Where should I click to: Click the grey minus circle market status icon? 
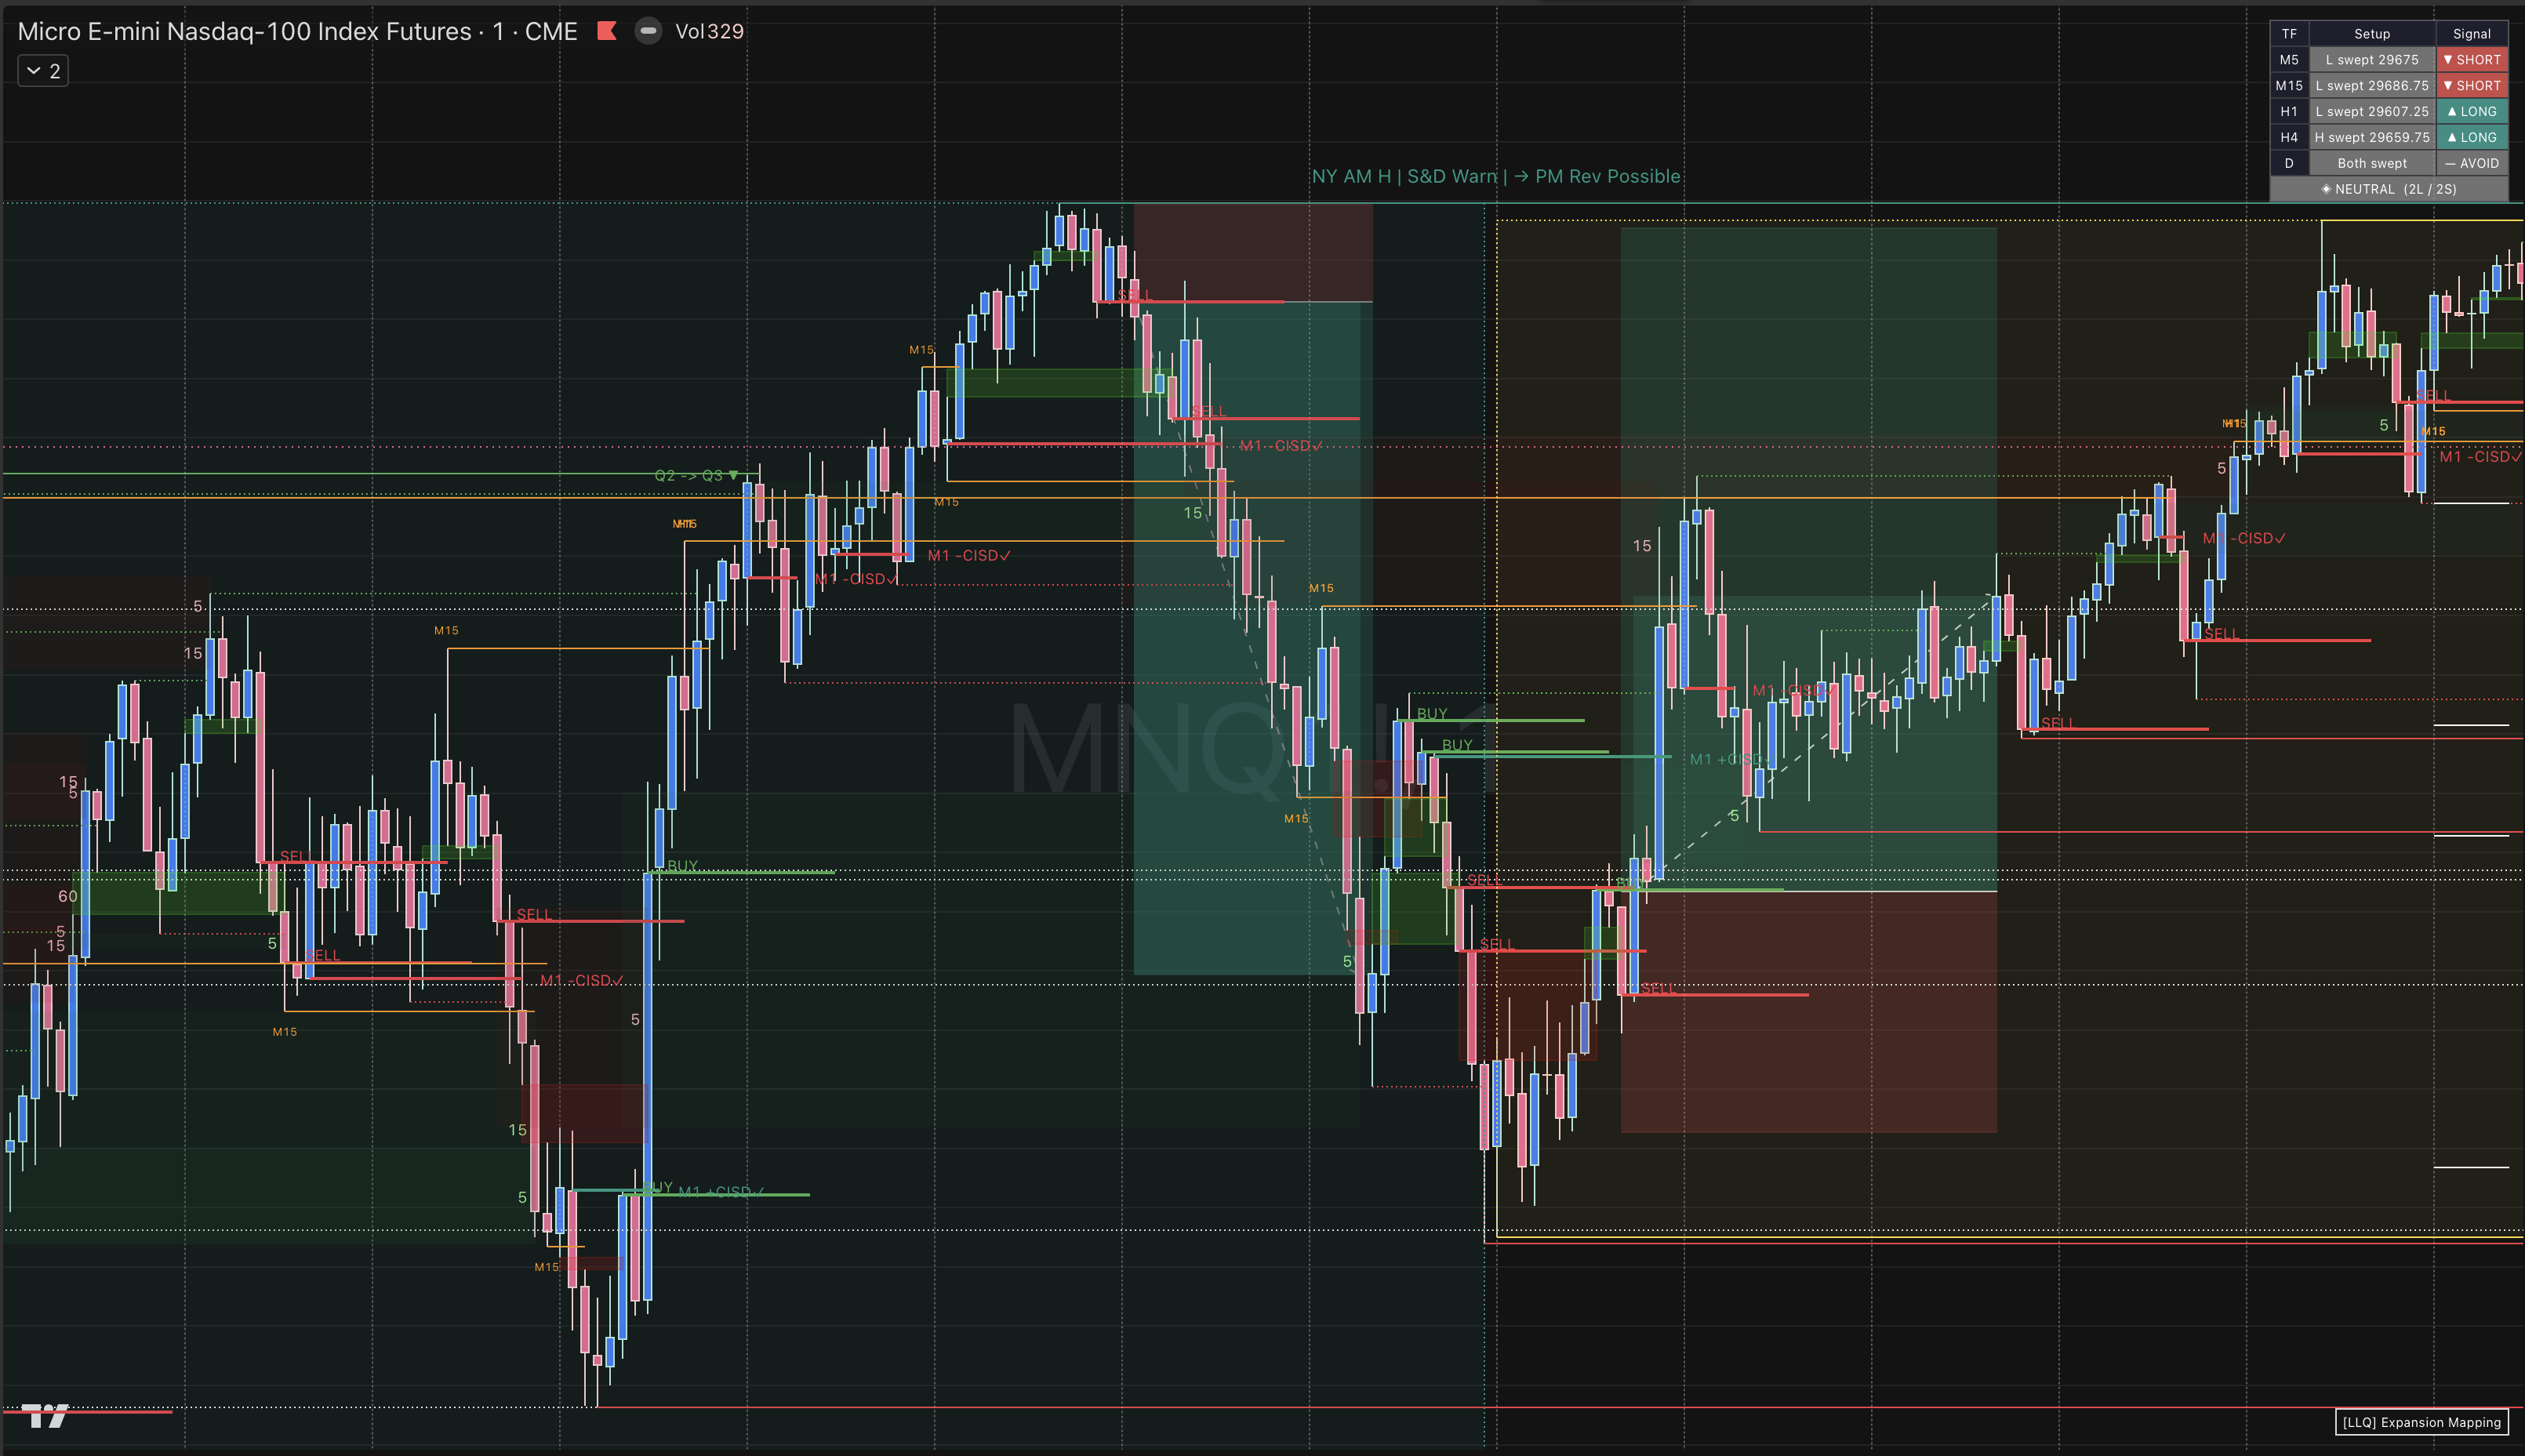pos(648,31)
